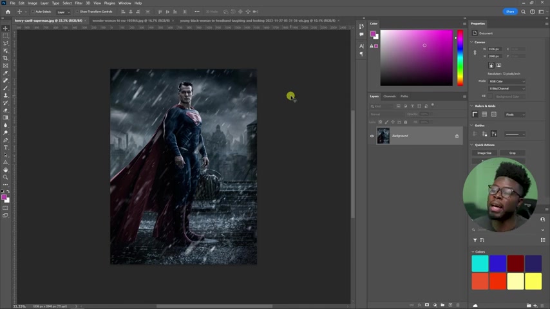Viewport: 550px width, 309px height.
Task: Open the Image menu
Action: pyautogui.click(x=32, y=3)
